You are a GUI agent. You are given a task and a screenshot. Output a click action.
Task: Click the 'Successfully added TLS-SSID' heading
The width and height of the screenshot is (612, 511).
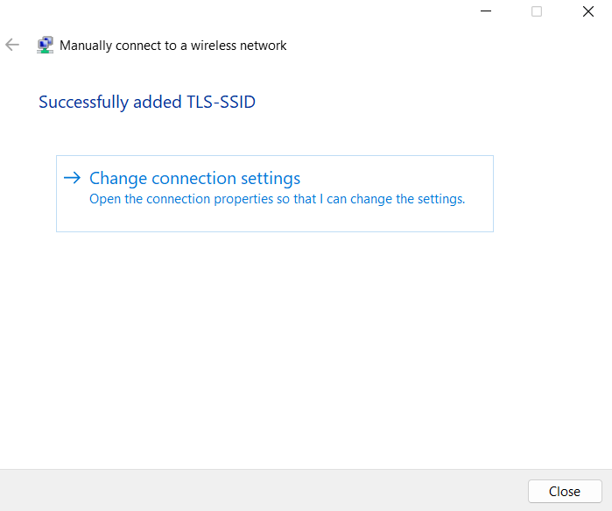click(147, 103)
